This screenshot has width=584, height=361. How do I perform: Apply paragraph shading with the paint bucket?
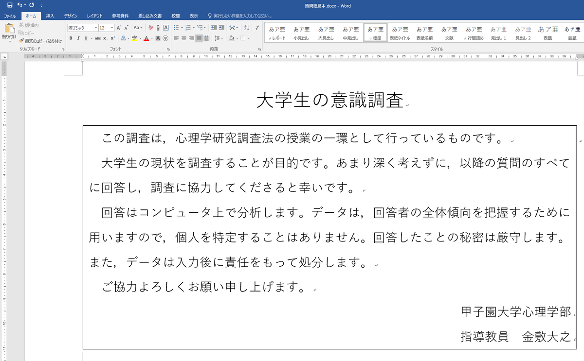click(232, 38)
